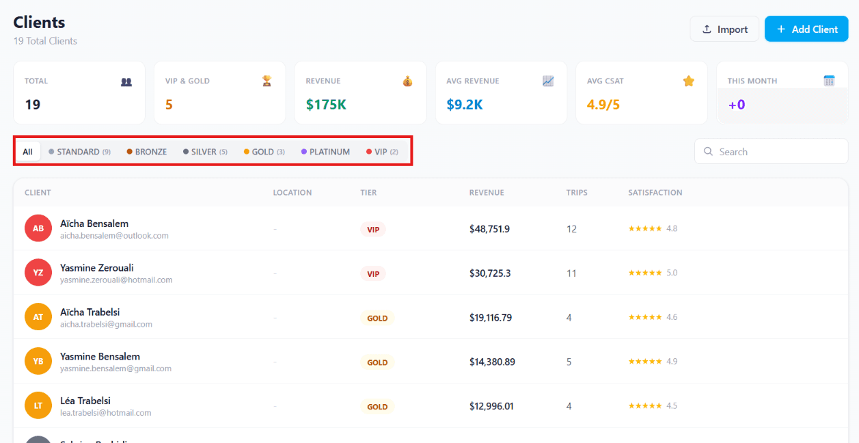
Task: Click revenue value $19,116.79
Action: tap(491, 318)
